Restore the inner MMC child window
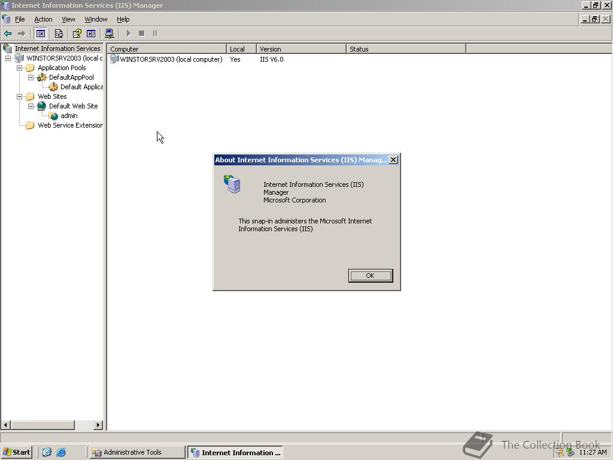 tap(594, 19)
